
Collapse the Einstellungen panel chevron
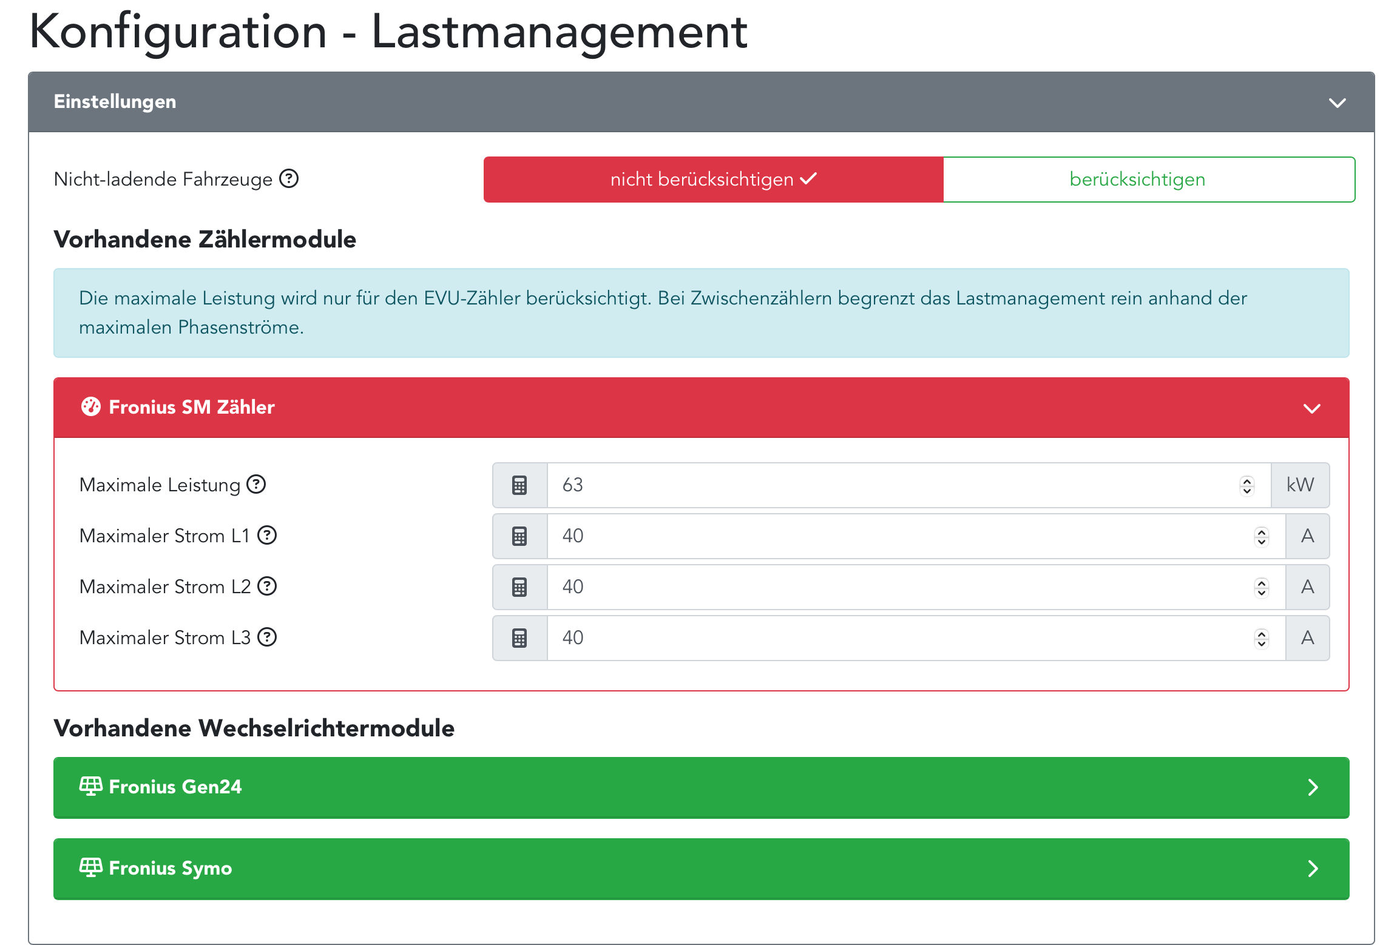point(1337,103)
